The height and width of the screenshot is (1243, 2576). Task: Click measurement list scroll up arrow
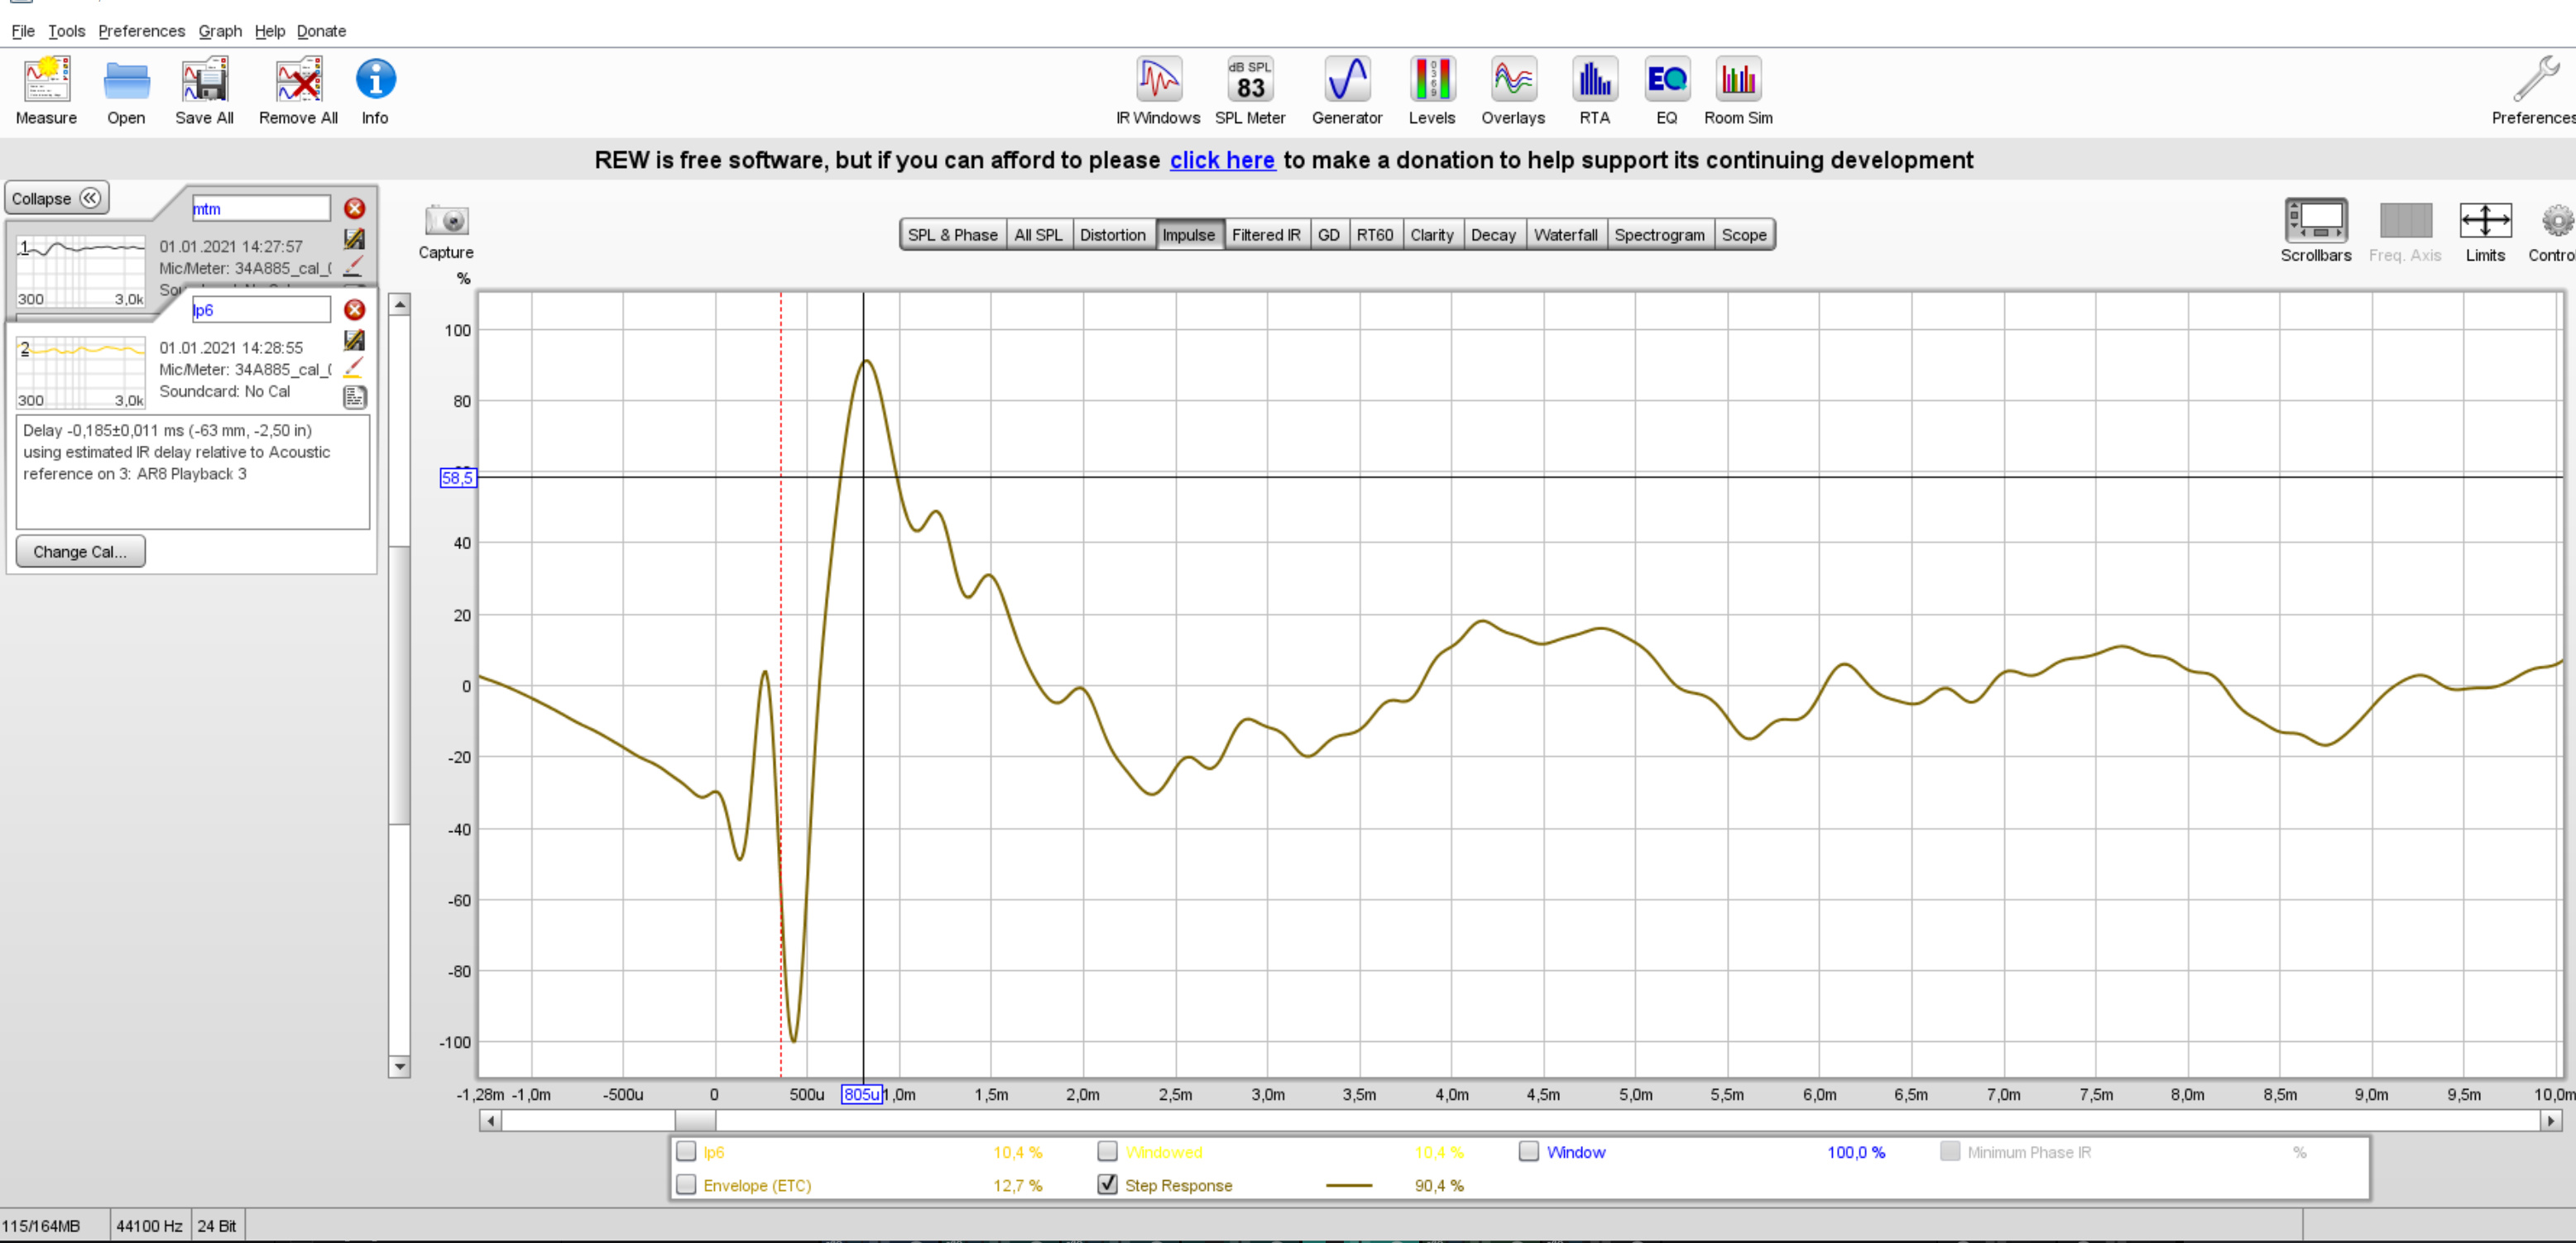coord(399,304)
